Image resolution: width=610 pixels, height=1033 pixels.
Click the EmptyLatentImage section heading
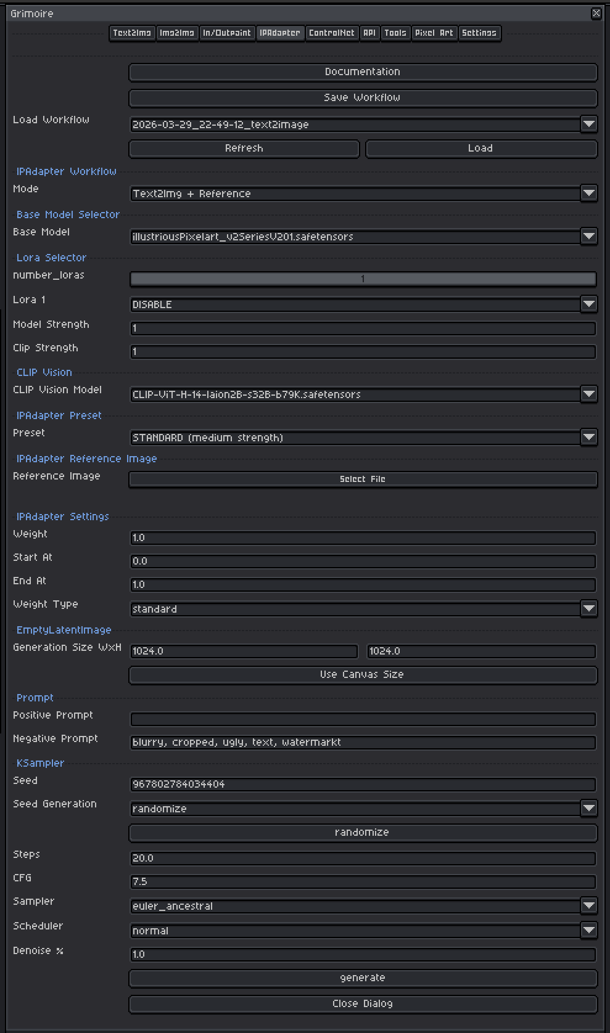64,631
